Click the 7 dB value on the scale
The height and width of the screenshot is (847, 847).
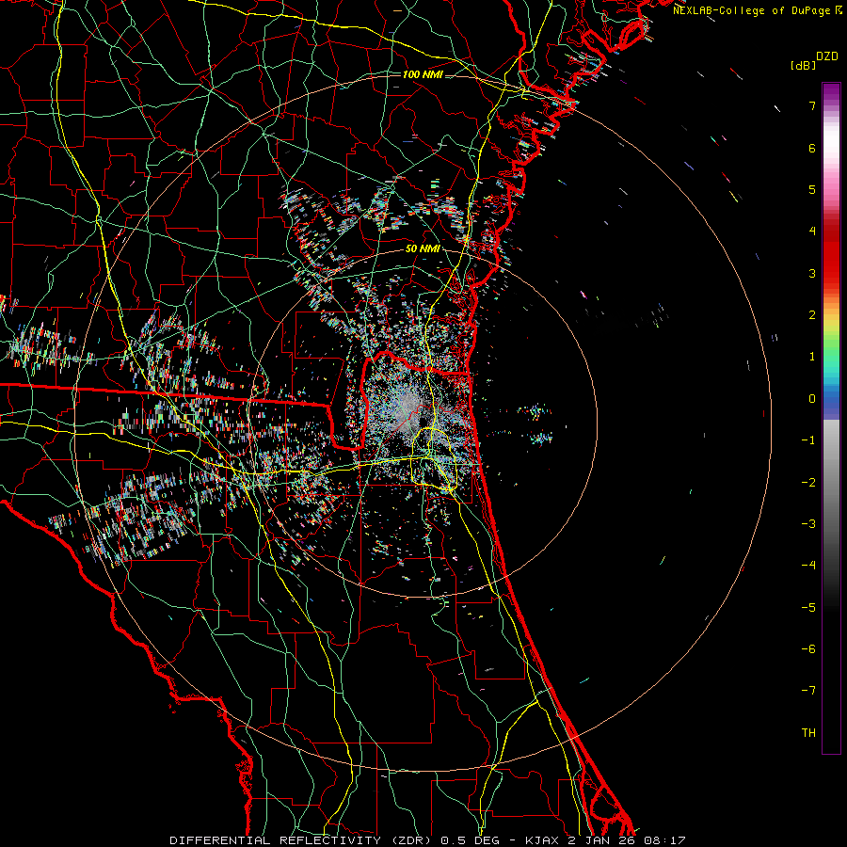810,106
